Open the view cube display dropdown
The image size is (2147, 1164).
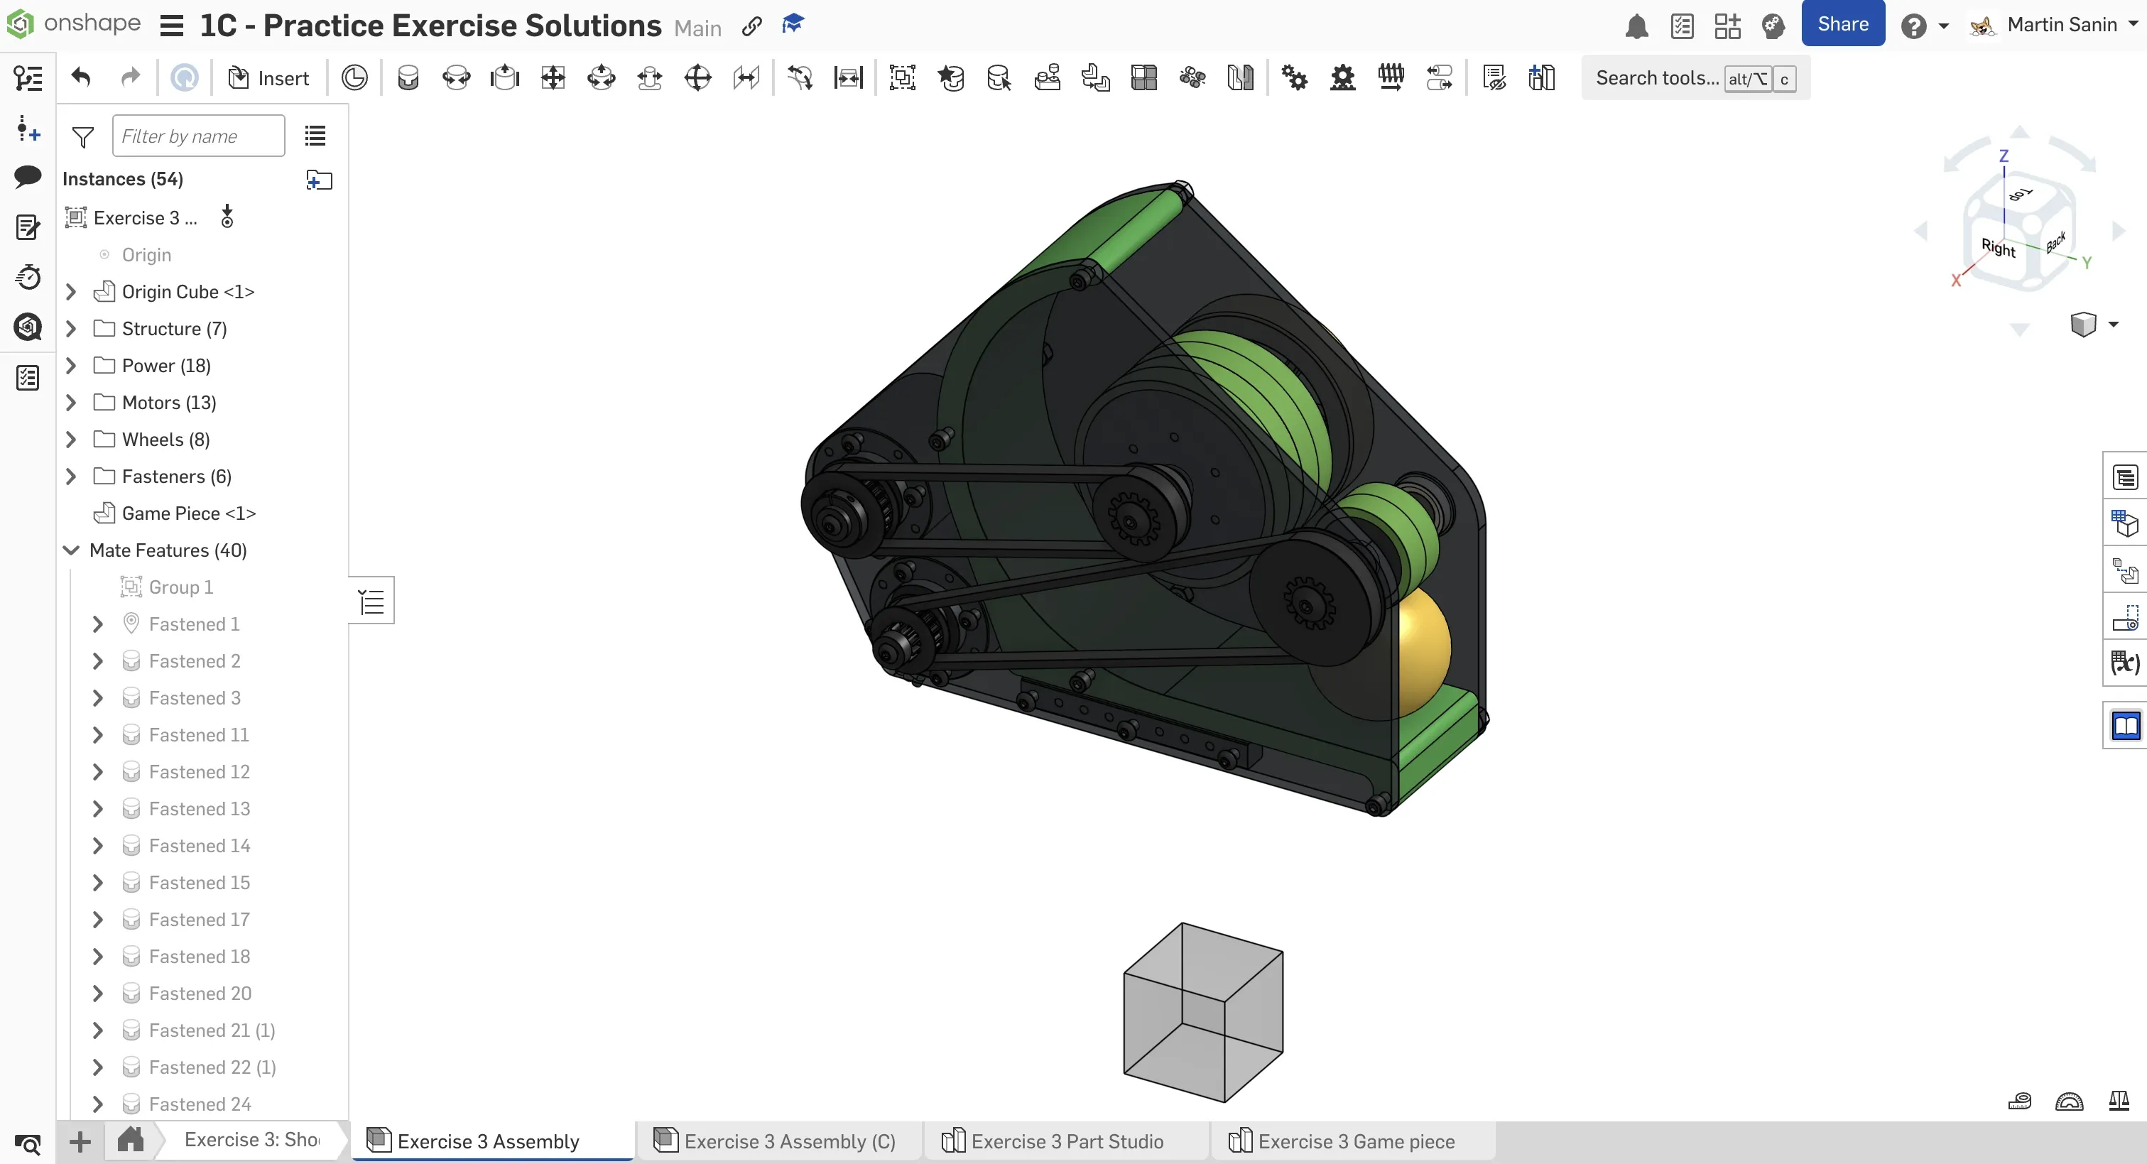[2113, 324]
